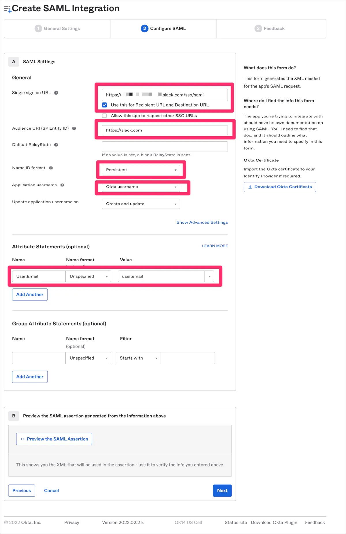Open the Application username dropdown
Viewport: 346px width, 534px height.
[141, 187]
